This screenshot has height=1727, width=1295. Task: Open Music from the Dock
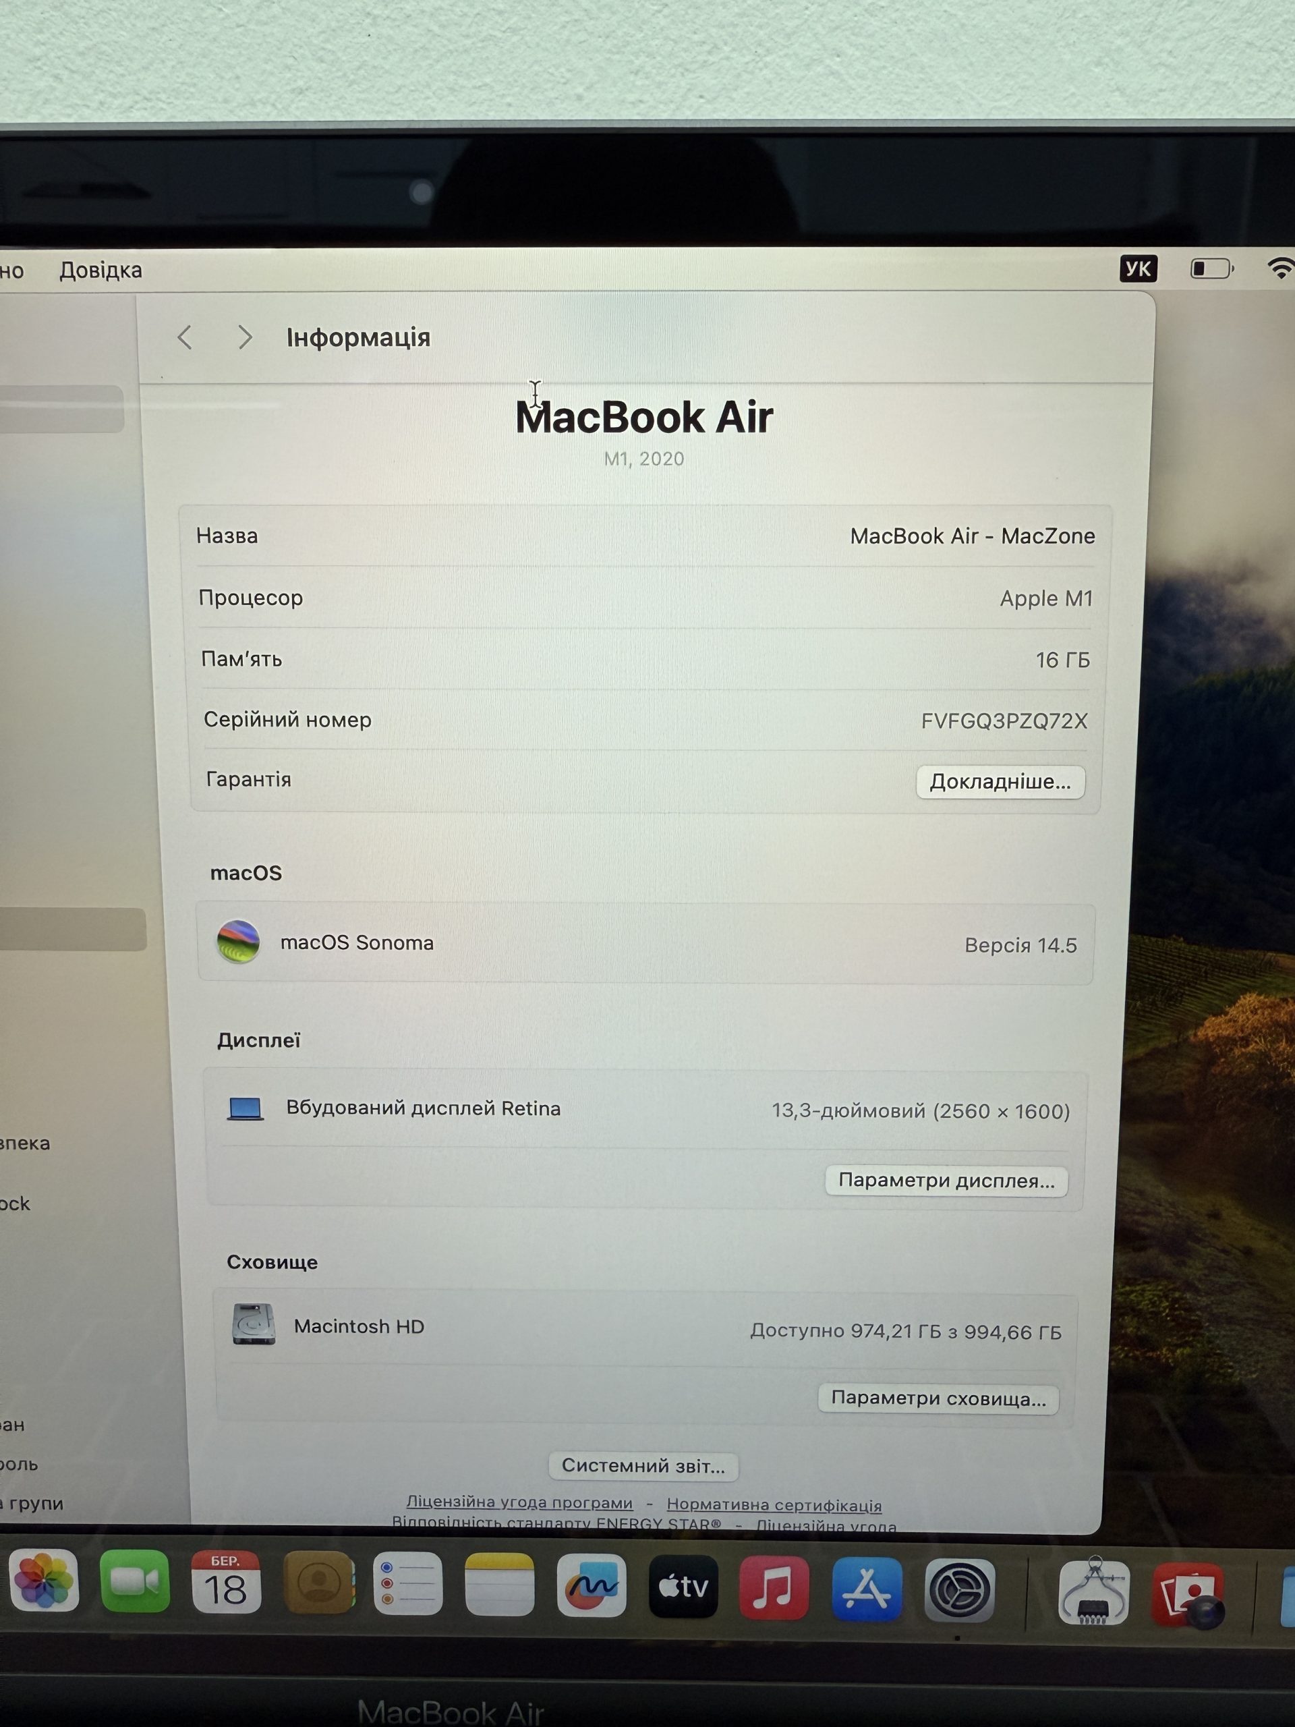tap(774, 1587)
